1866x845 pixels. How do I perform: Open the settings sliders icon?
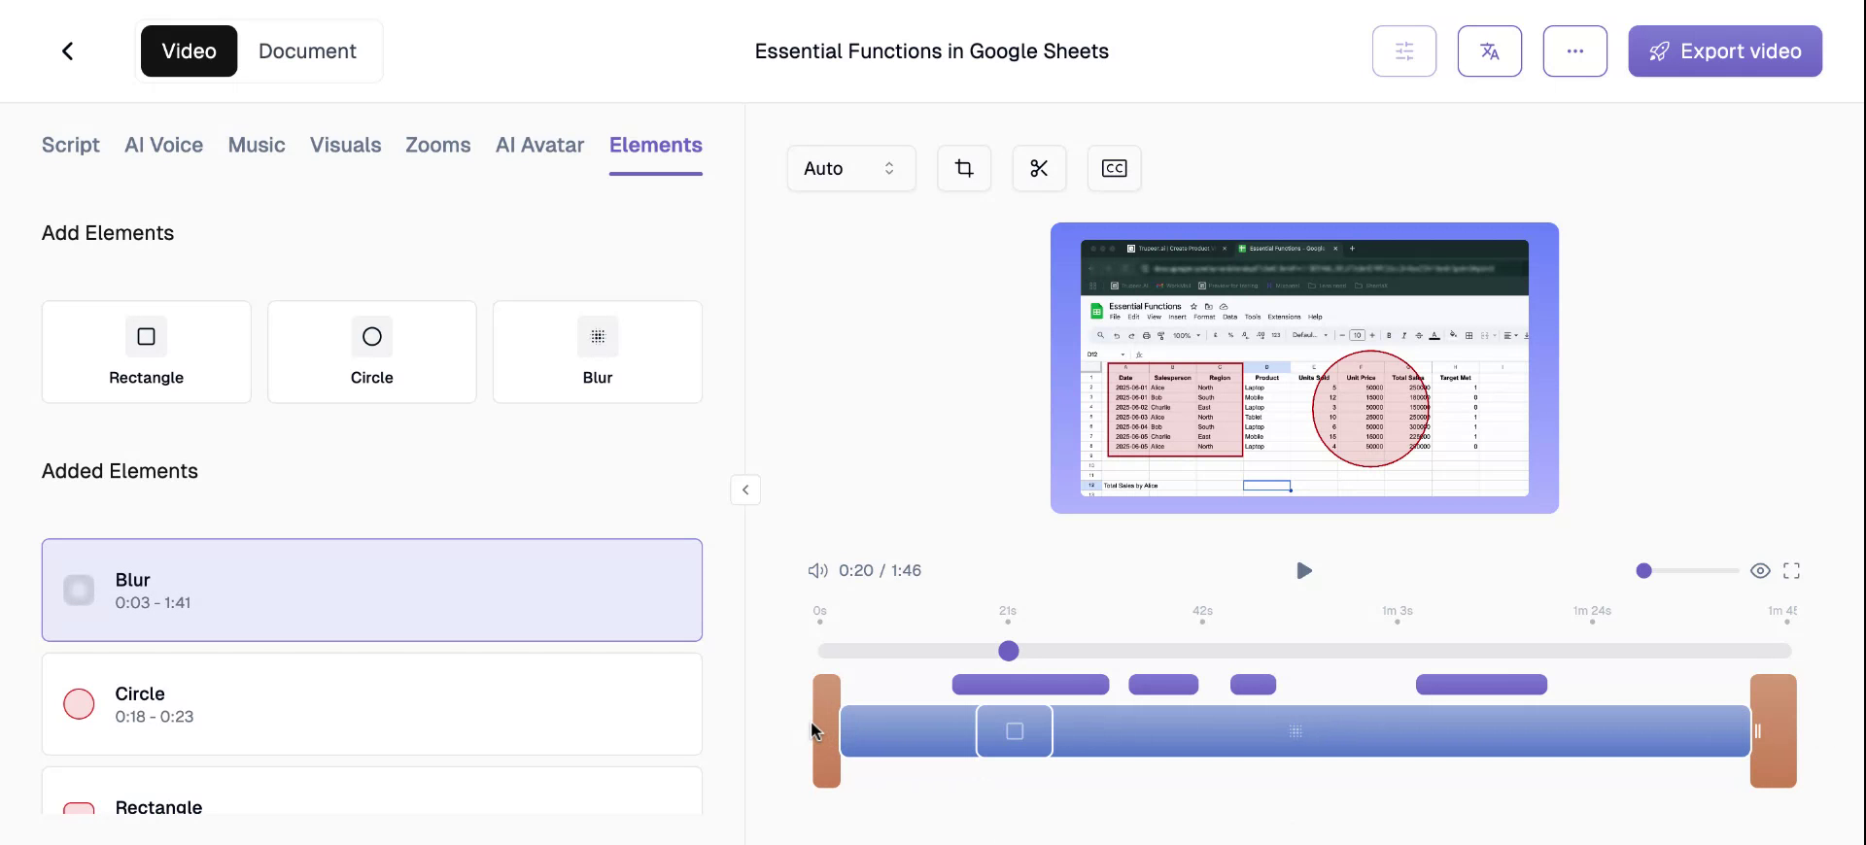(1403, 51)
